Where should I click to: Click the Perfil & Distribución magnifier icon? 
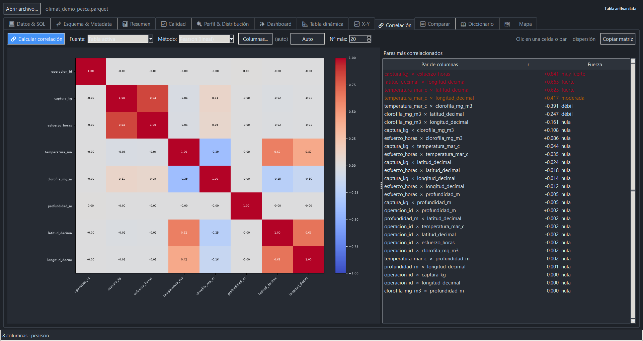pos(199,24)
